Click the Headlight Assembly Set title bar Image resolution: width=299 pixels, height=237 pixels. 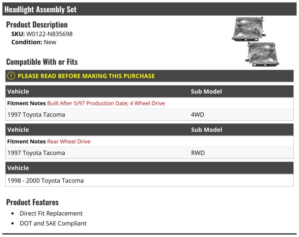[149, 9]
